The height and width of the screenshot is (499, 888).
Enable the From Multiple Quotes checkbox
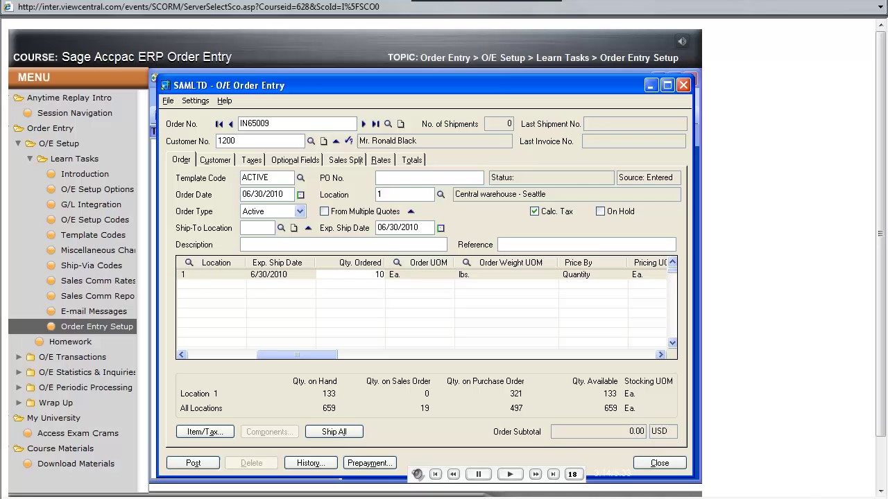[324, 211]
